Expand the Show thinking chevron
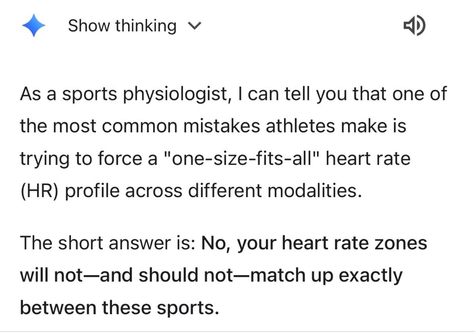 [x=195, y=26]
